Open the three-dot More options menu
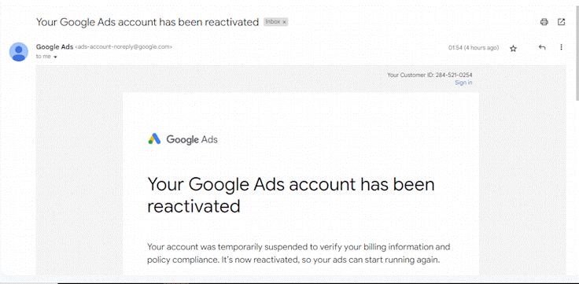579x284 pixels. (x=561, y=47)
